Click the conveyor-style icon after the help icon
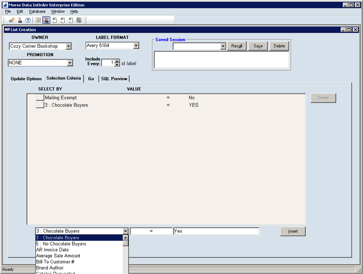The height and width of the screenshot is (274, 363). click(38, 20)
